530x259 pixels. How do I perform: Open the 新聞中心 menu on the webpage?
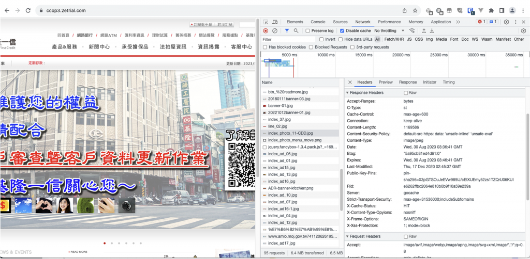coord(99,47)
